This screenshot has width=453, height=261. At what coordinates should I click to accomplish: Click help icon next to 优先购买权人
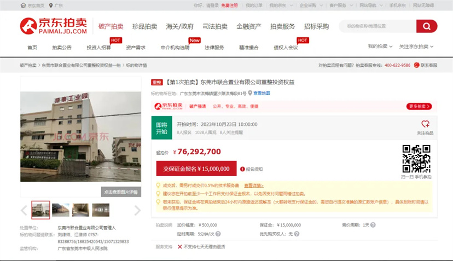click(x=297, y=234)
